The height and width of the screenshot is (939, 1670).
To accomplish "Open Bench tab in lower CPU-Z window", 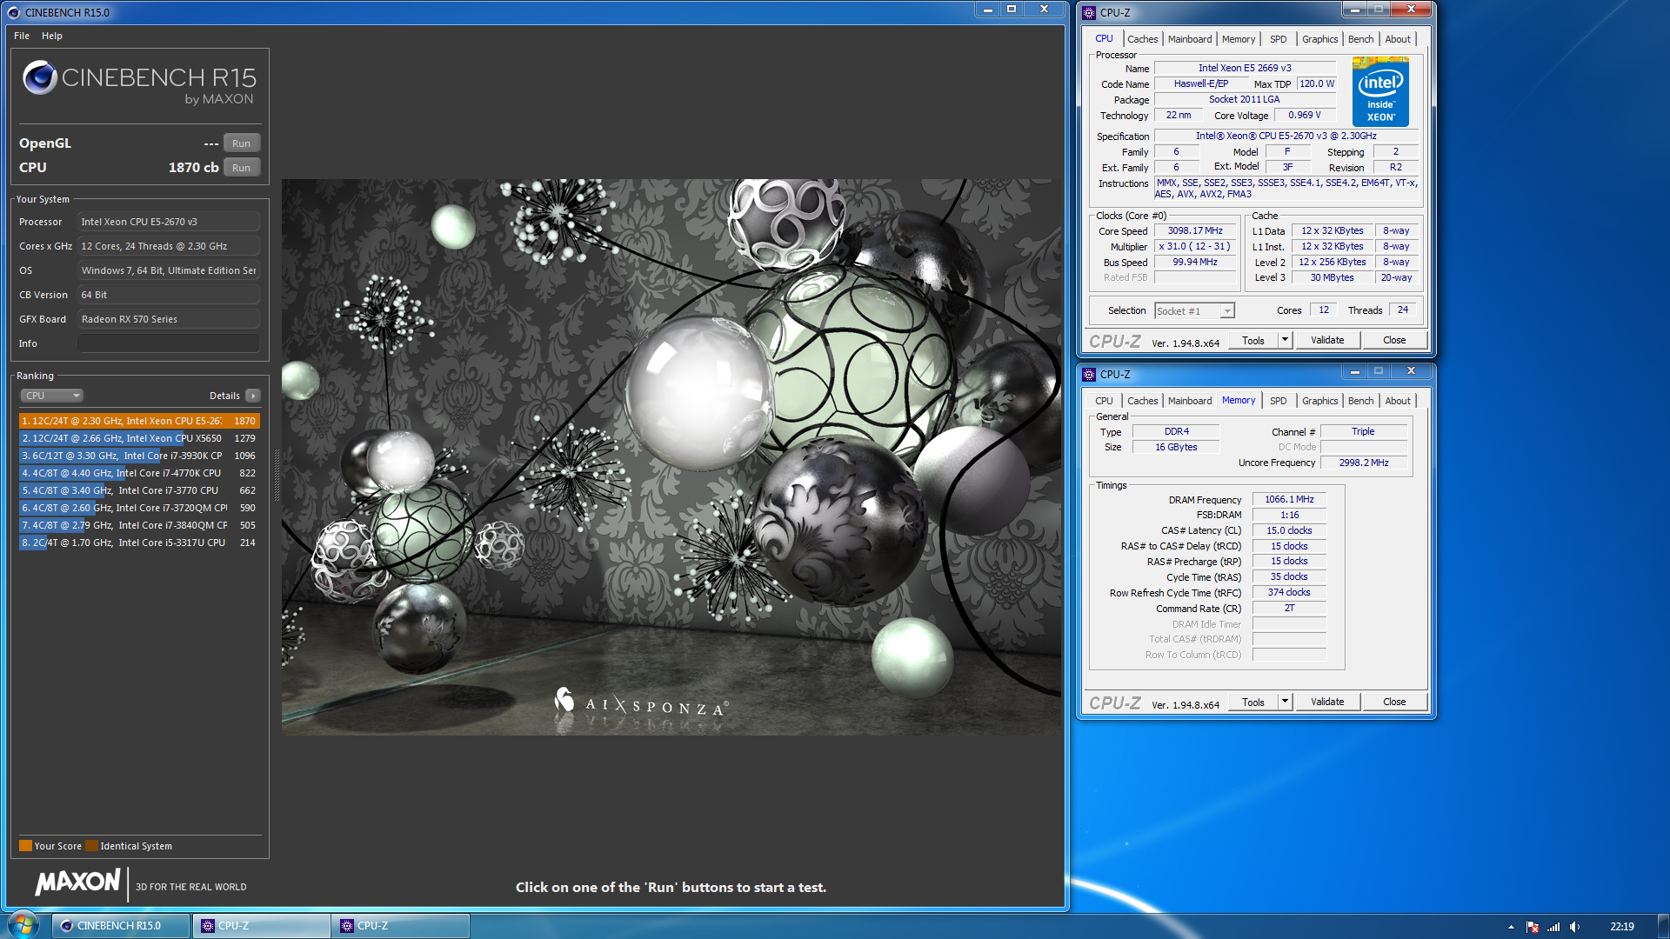I will point(1360,401).
